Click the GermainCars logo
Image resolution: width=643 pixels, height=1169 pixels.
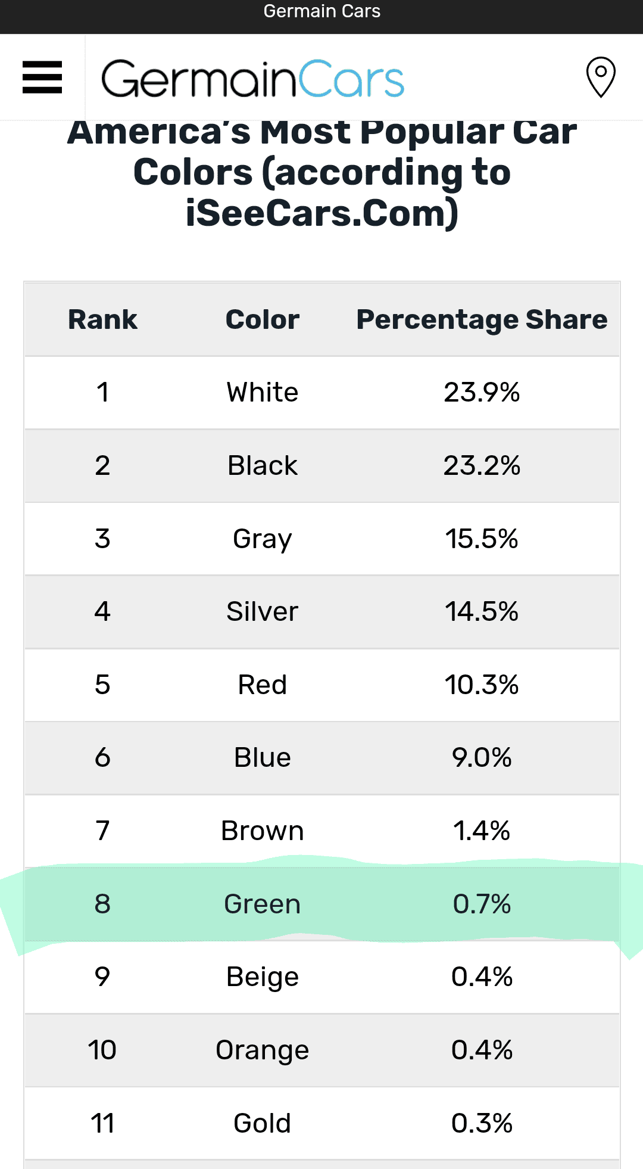click(253, 79)
